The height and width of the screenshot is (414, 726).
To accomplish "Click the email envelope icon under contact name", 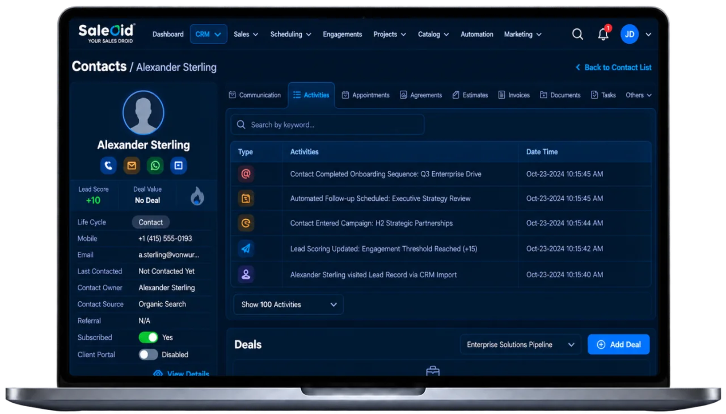I will (x=132, y=166).
